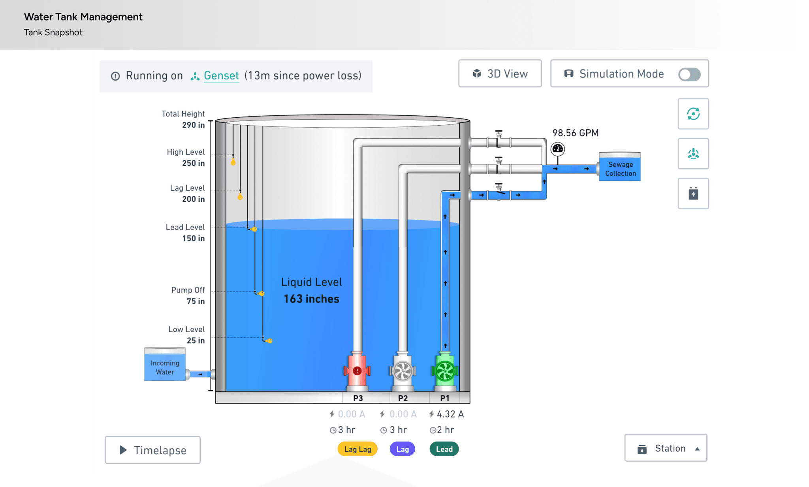809x487 pixels.
Task: Click the genset fan icon button
Action: tap(693, 154)
